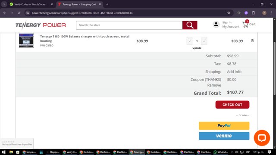Screen dimensions: 276x155
Task: Click the coupon discount value $0.00
Action: coord(232,79)
